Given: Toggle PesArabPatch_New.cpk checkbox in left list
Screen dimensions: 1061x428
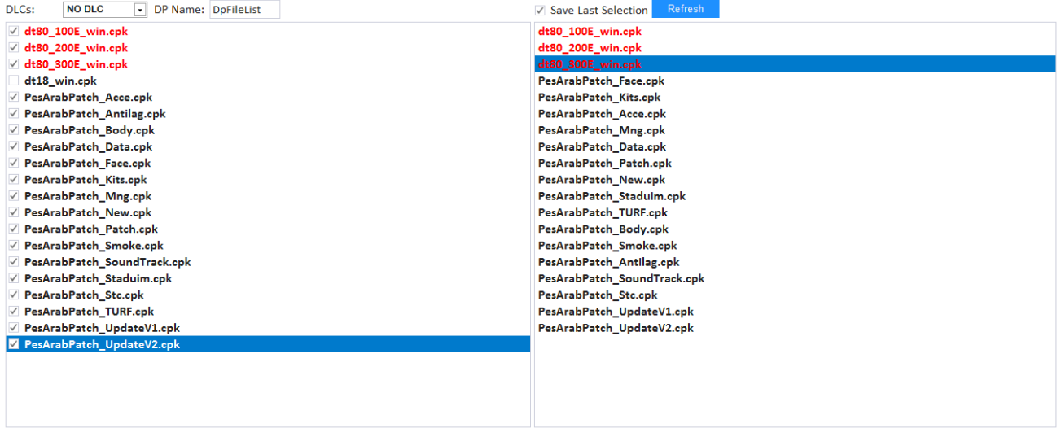Looking at the screenshot, I should pos(13,212).
